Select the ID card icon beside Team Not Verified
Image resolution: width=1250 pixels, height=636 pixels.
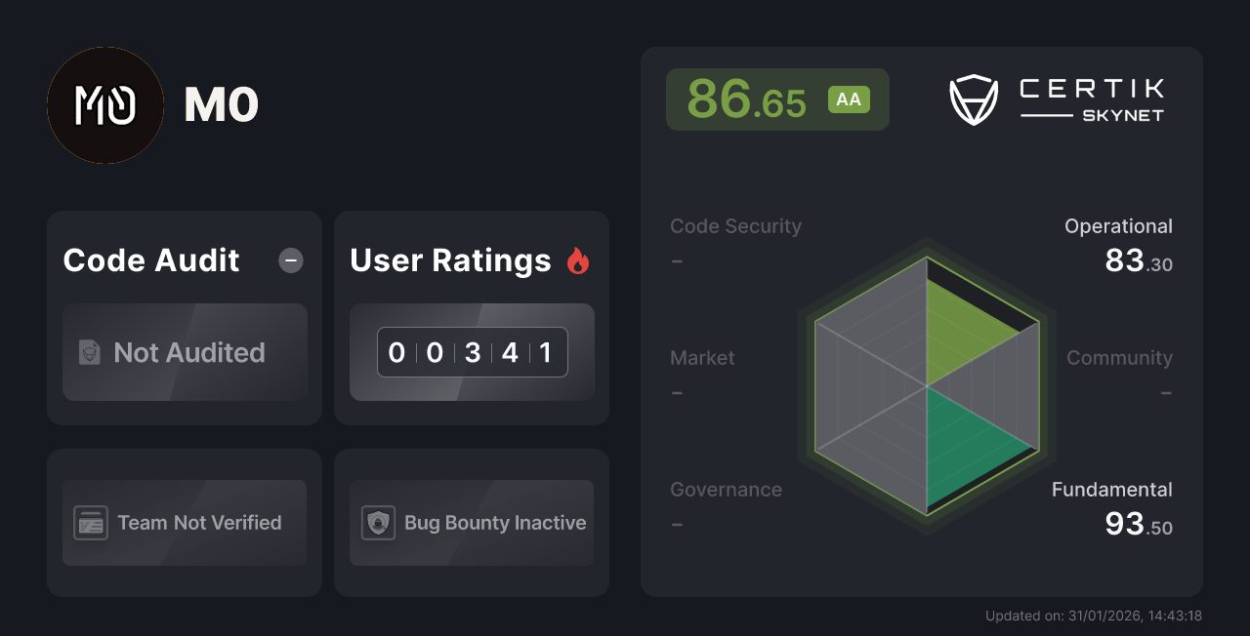point(91,522)
